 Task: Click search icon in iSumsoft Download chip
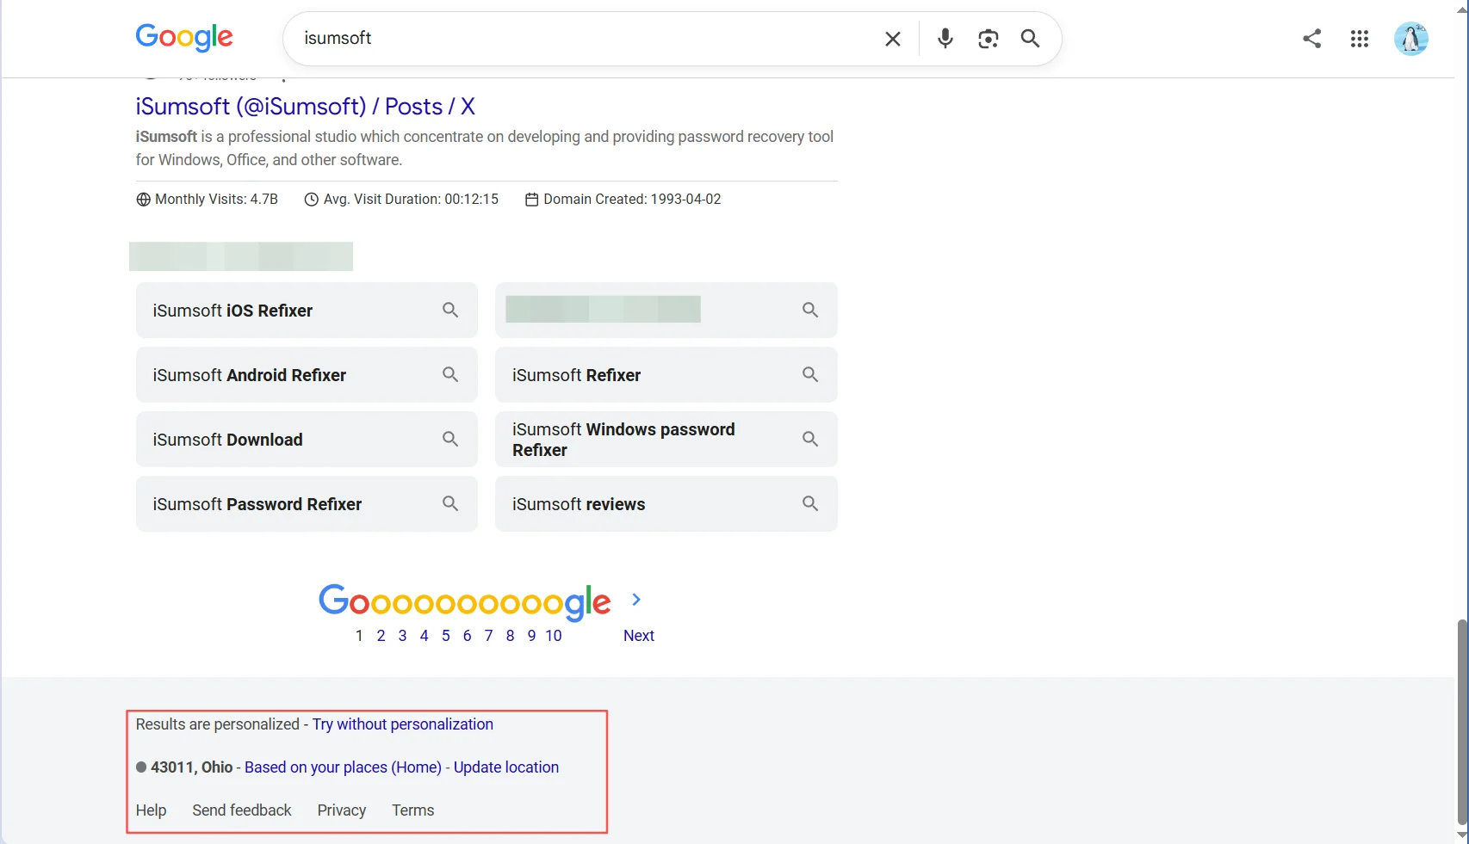pyautogui.click(x=450, y=439)
